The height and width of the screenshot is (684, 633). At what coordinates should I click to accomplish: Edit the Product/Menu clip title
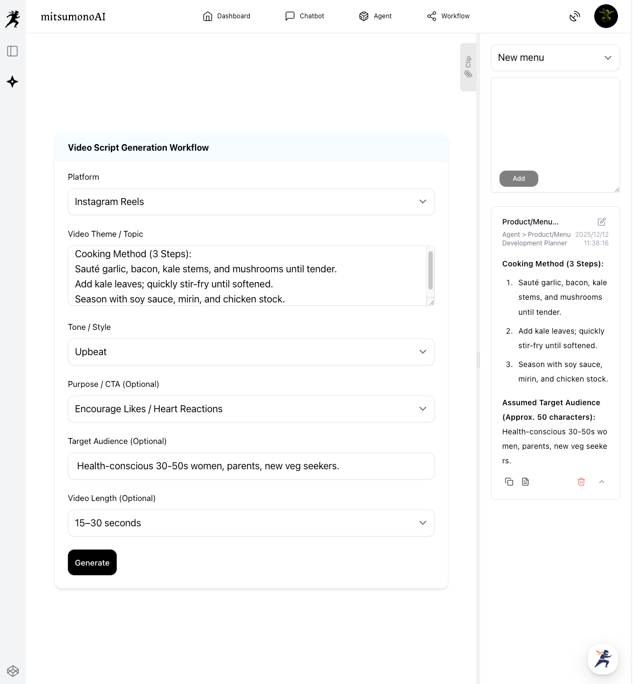(x=602, y=222)
